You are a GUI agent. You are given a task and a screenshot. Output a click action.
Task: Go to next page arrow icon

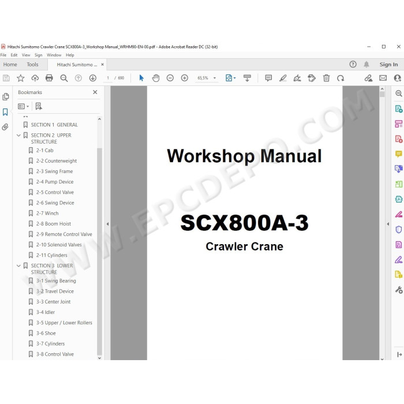[93, 78]
